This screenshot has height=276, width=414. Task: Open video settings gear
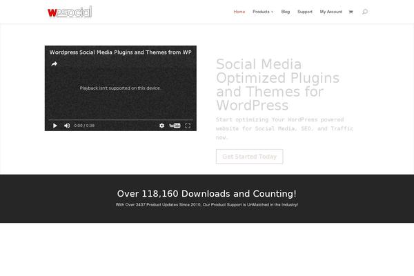tap(161, 126)
